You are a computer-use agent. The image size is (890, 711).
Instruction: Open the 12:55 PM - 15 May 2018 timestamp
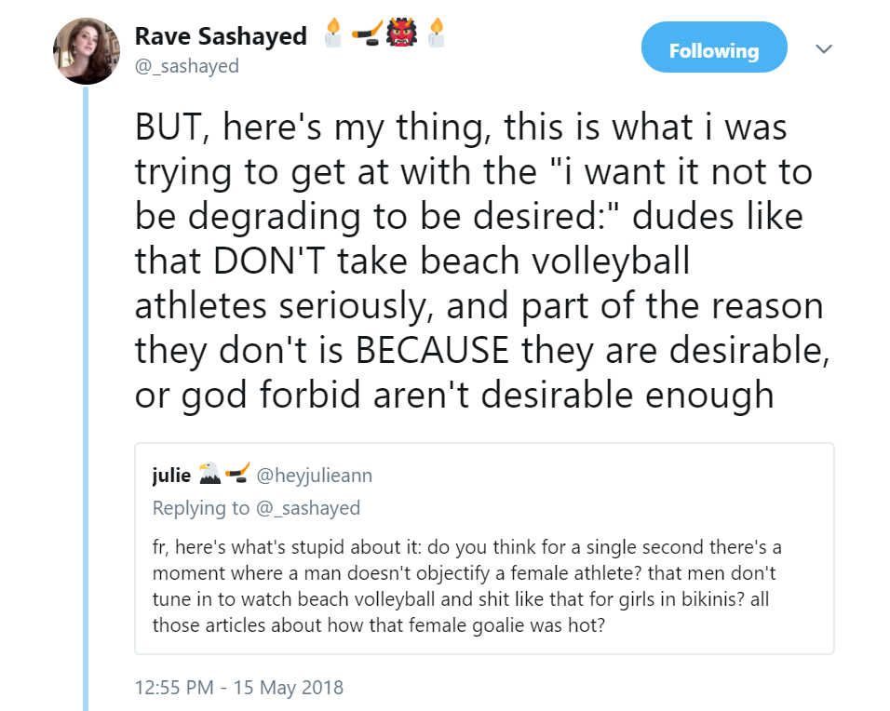[x=239, y=689]
